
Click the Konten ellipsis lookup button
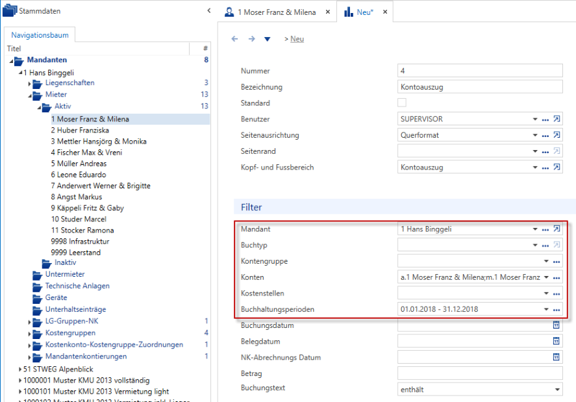(557, 278)
